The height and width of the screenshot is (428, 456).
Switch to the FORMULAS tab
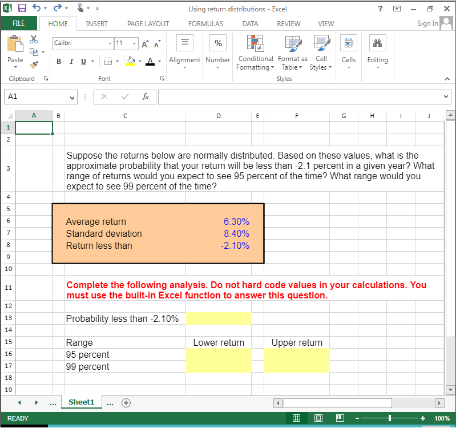[x=205, y=24]
